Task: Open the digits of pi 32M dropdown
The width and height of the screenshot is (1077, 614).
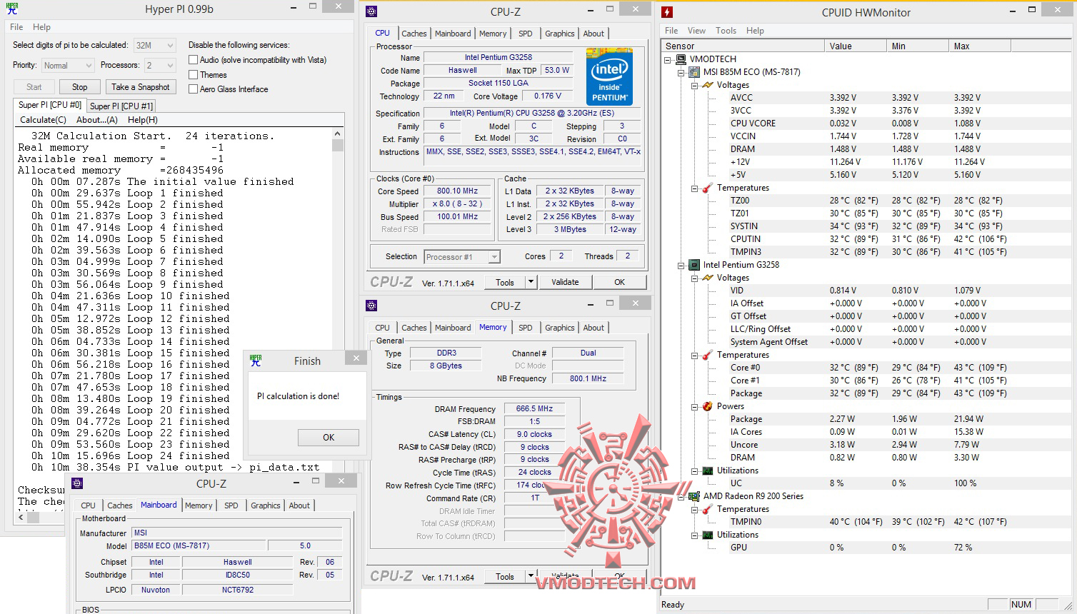Action: 154,46
